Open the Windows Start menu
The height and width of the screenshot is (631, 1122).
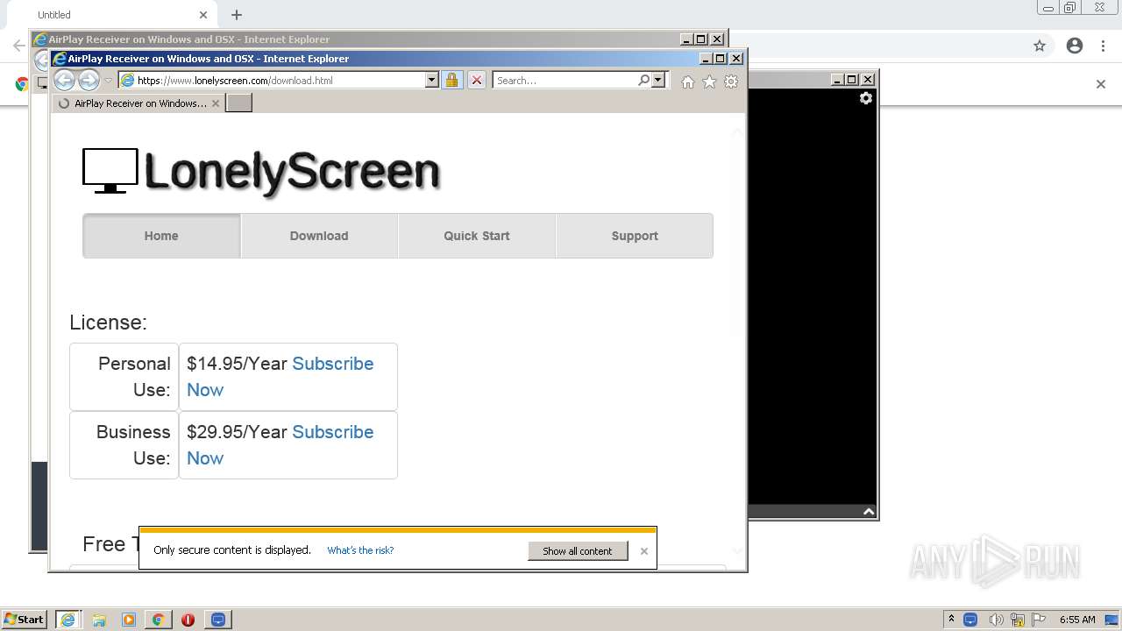[x=25, y=619]
